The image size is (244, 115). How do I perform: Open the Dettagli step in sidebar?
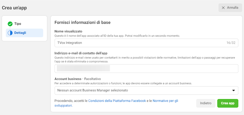tap(24, 33)
